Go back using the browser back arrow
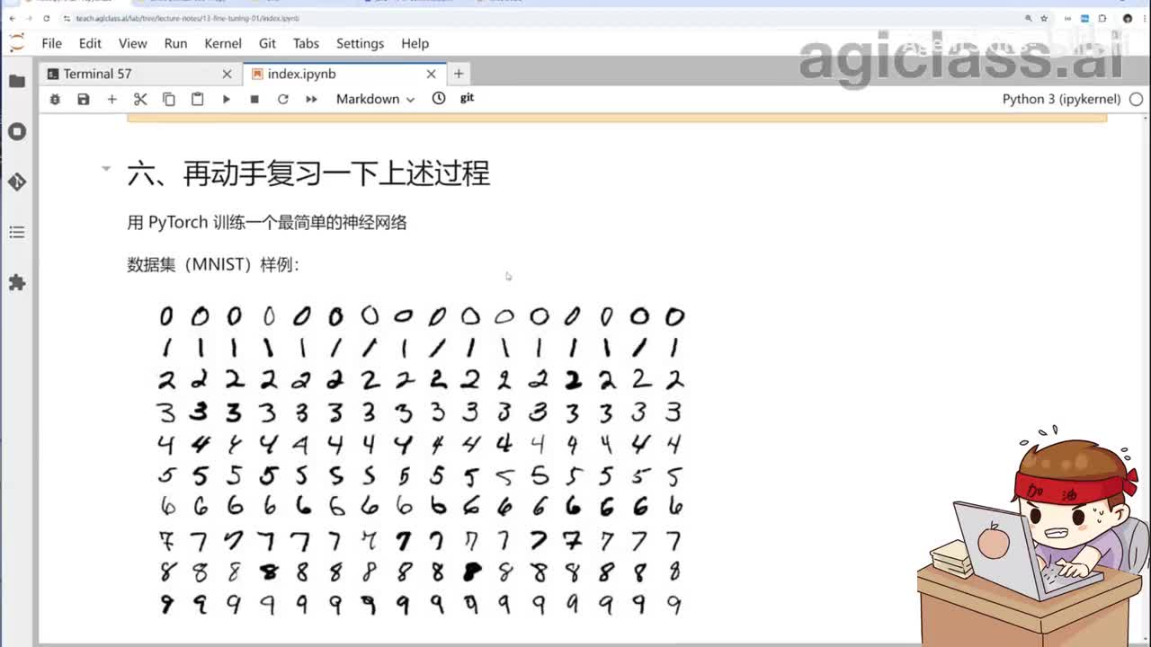 pos(12,18)
